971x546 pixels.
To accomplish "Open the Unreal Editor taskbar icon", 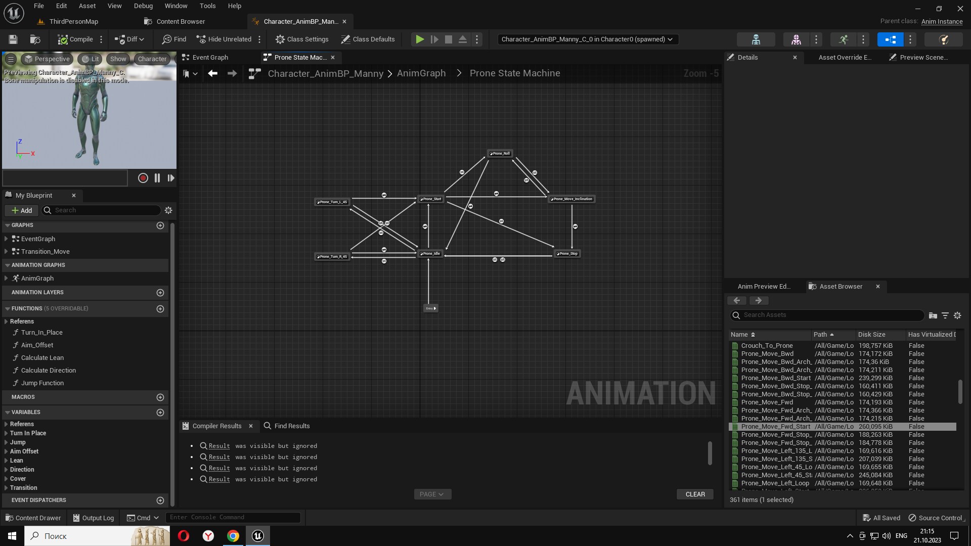I will coord(258,536).
